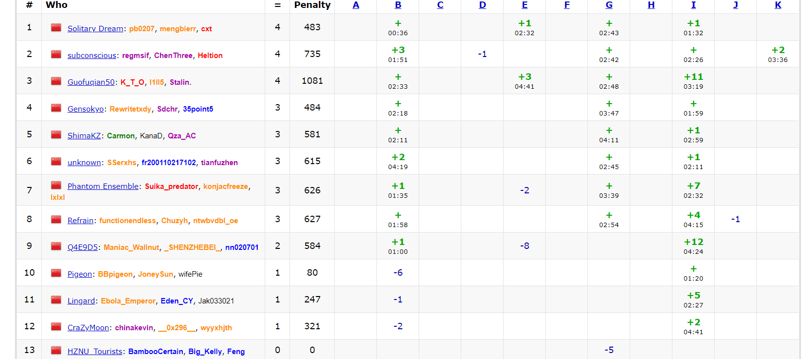This screenshot has height=359, width=804.
Task: Click the flag icon next to HZNU_Tourists
Action: pyautogui.click(x=56, y=351)
